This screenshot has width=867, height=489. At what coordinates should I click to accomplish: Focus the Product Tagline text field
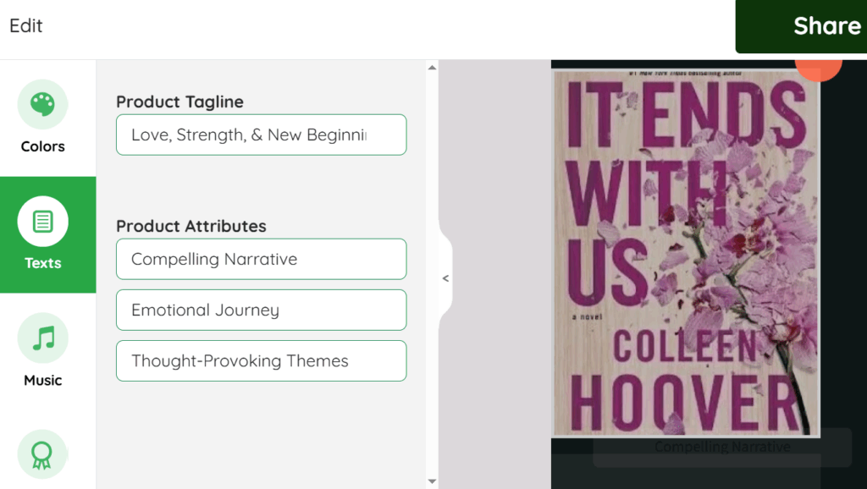pyautogui.click(x=261, y=135)
